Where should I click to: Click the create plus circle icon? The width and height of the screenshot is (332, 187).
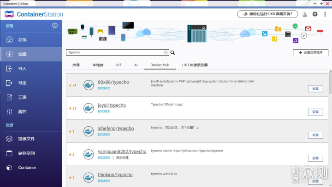(x=9, y=54)
